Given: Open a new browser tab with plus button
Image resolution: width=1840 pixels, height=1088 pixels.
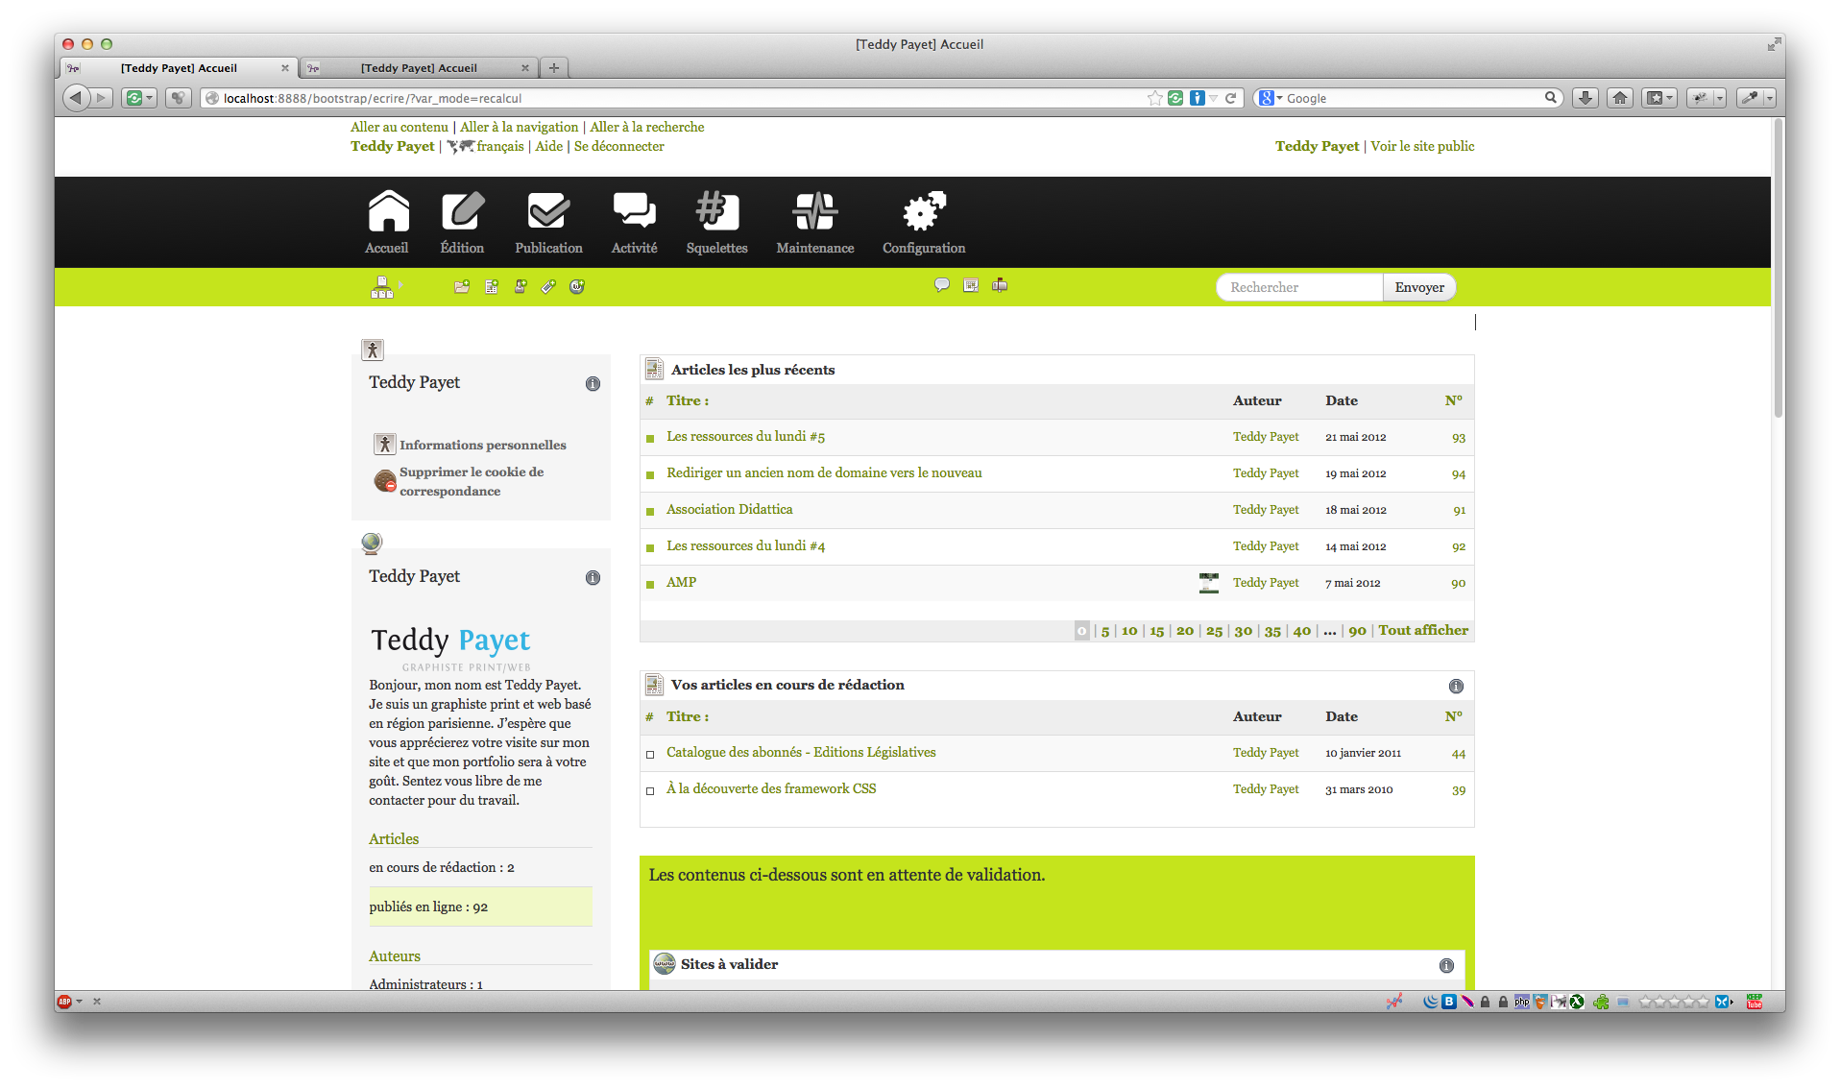Looking at the screenshot, I should click(x=554, y=68).
